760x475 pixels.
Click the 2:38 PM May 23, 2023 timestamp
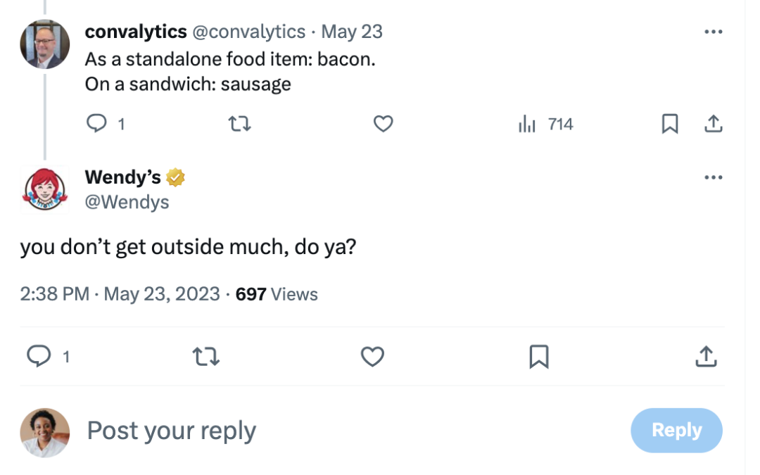coord(120,293)
